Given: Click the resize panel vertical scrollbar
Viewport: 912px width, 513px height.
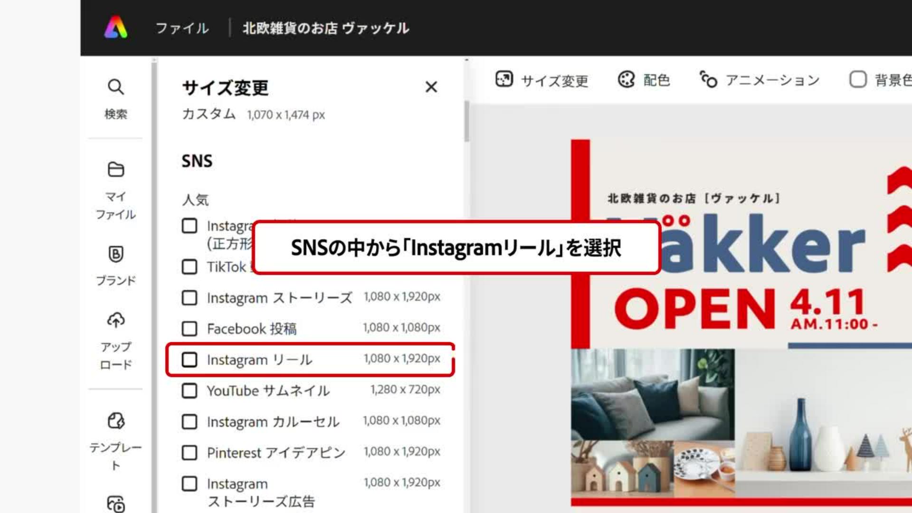Looking at the screenshot, I should pos(466,121).
